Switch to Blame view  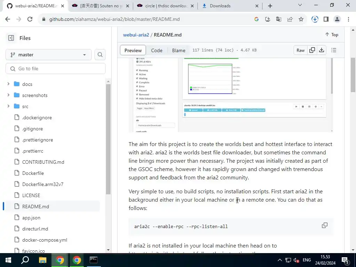[x=178, y=50]
